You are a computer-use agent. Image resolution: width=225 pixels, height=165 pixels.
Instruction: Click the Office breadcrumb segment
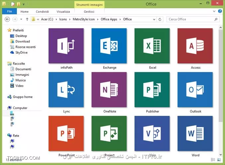pos(127,19)
